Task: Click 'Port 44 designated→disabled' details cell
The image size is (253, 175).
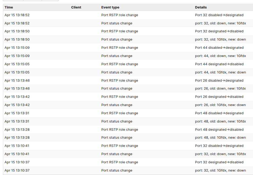Action: pos(219,64)
